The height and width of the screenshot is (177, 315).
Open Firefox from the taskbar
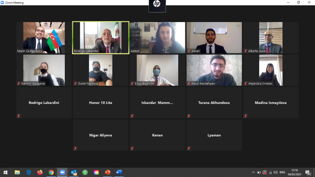click(40, 173)
